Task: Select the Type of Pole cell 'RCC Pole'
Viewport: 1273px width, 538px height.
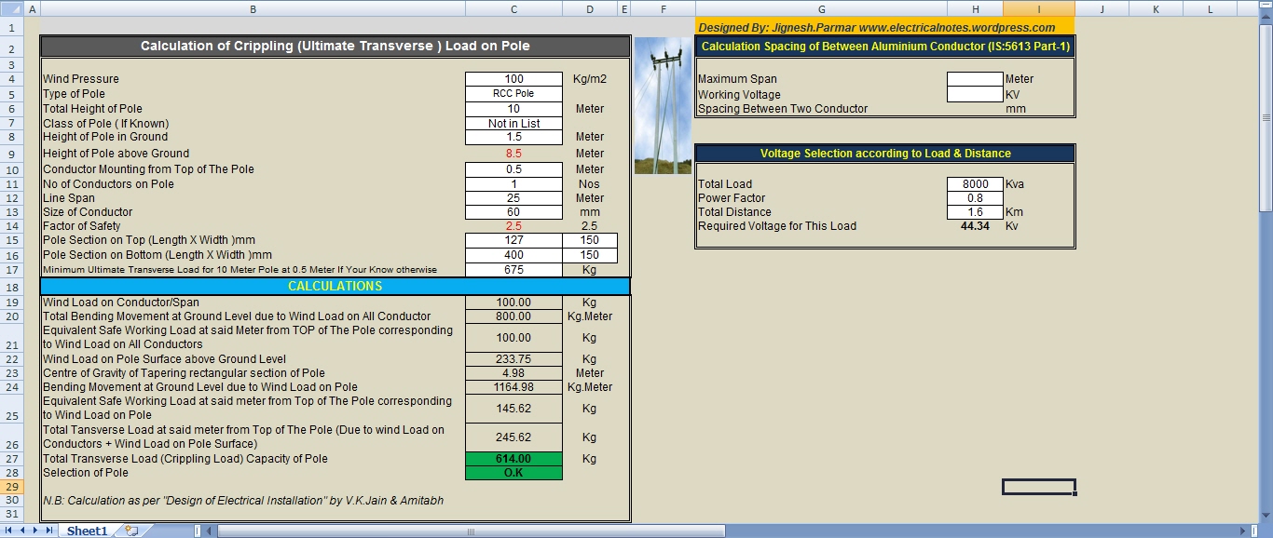Action: (x=513, y=94)
